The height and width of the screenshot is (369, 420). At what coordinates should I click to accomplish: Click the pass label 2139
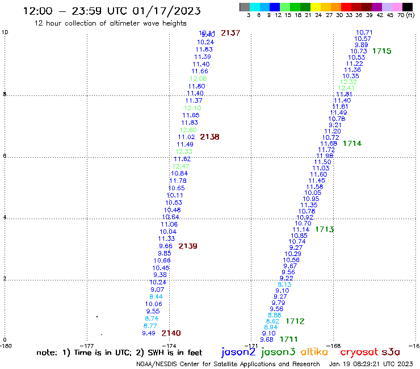click(x=188, y=246)
